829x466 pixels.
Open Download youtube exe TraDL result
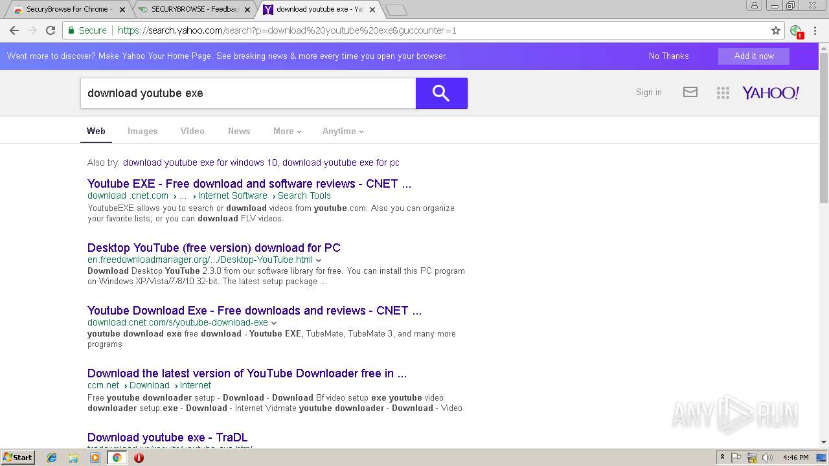[x=167, y=438]
